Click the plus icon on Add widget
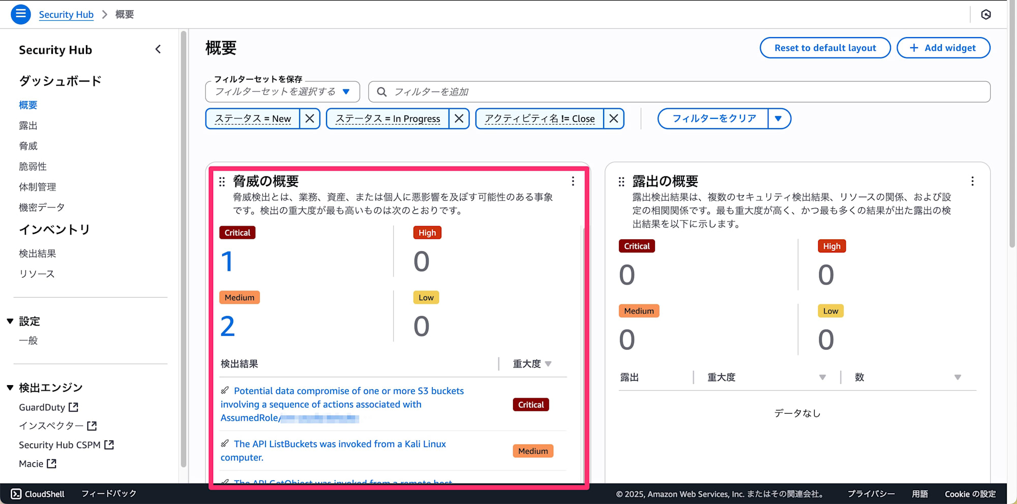Image resolution: width=1017 pixels, height=504 pixels. (914, 48)
